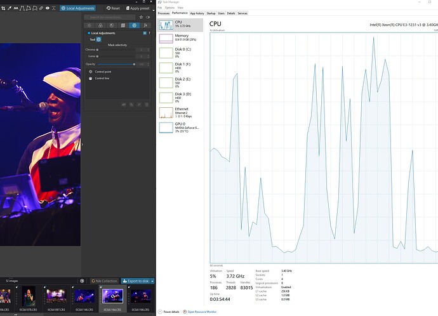Switch to Services tab

click(x=242, y=13)
